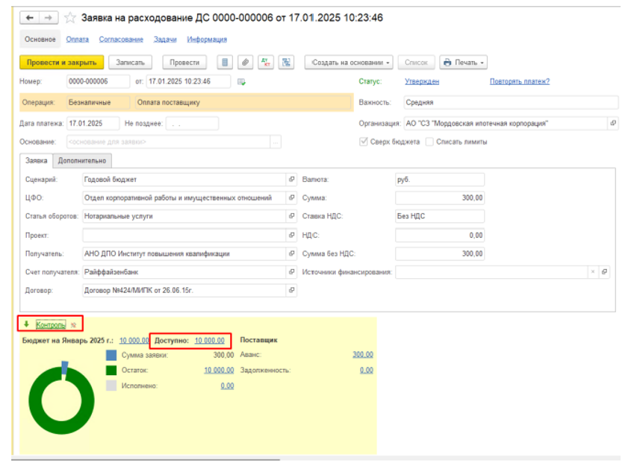Toggle the Сверх бюджета checkbox

tap(364, 142)
